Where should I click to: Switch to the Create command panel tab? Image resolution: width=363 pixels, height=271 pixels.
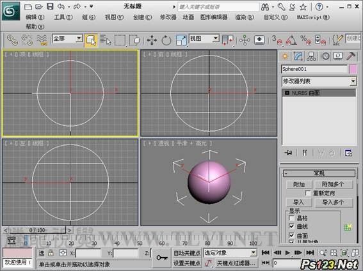(x=286, y=56)
